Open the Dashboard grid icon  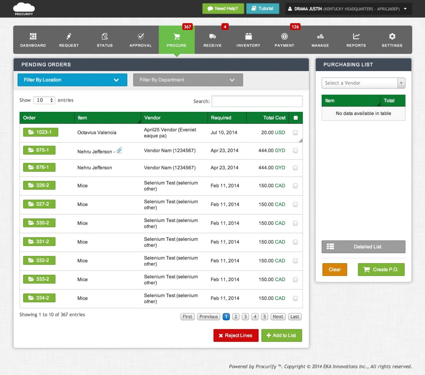click(x=33, y=37)
